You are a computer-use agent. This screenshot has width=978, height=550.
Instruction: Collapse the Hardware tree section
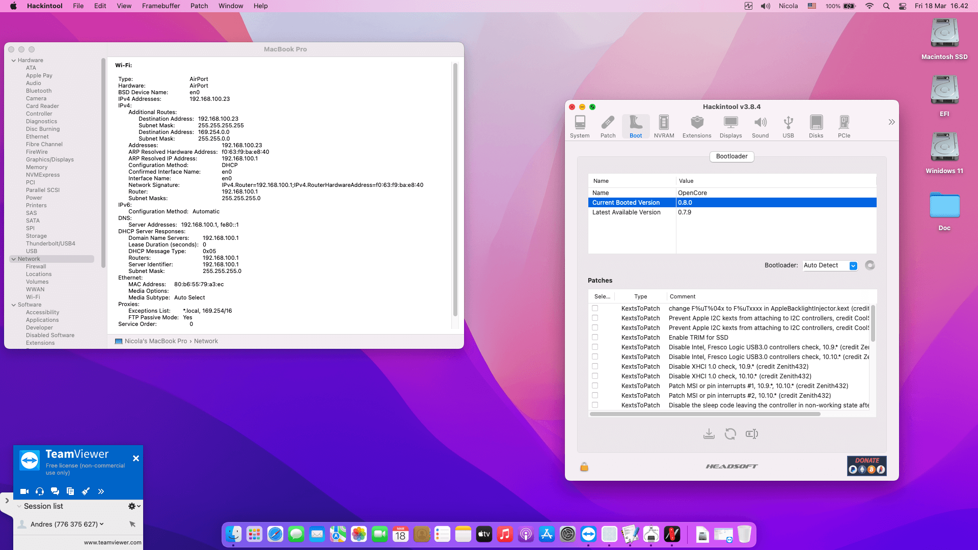coord(14,61)
